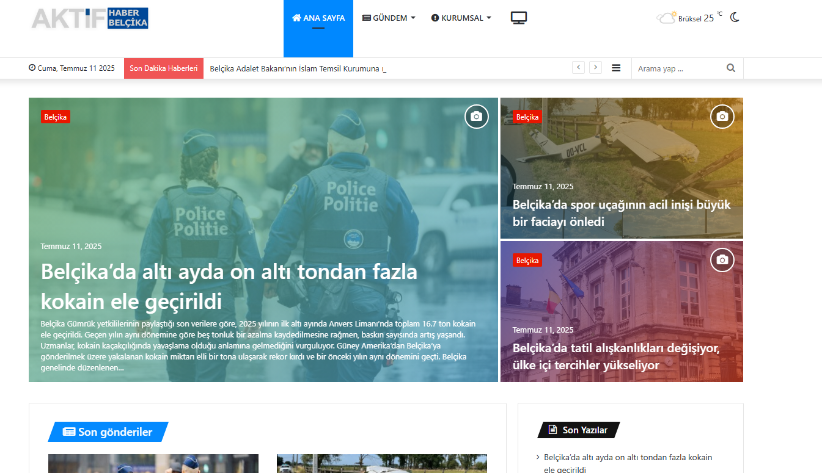
Task: Click camera icon on holiday habits article
Action: click(x=722, y=260)
